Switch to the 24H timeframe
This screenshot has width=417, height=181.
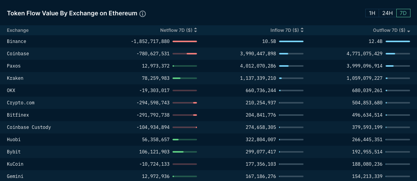click(x=387, y=13)
